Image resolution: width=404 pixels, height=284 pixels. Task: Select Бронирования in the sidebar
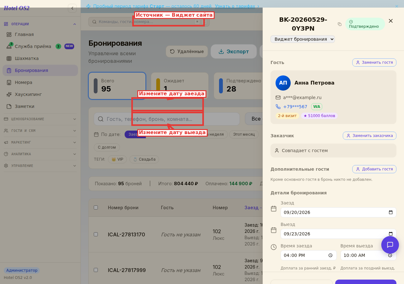[x=40, y=70]
